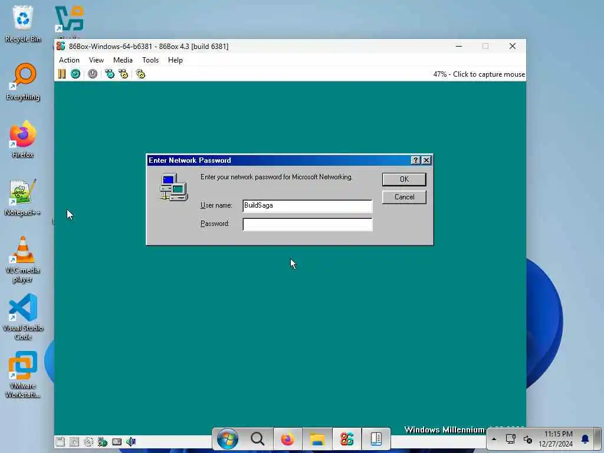Click the question mark help button in dialog
Screen dimensions: 604x453
416,160
